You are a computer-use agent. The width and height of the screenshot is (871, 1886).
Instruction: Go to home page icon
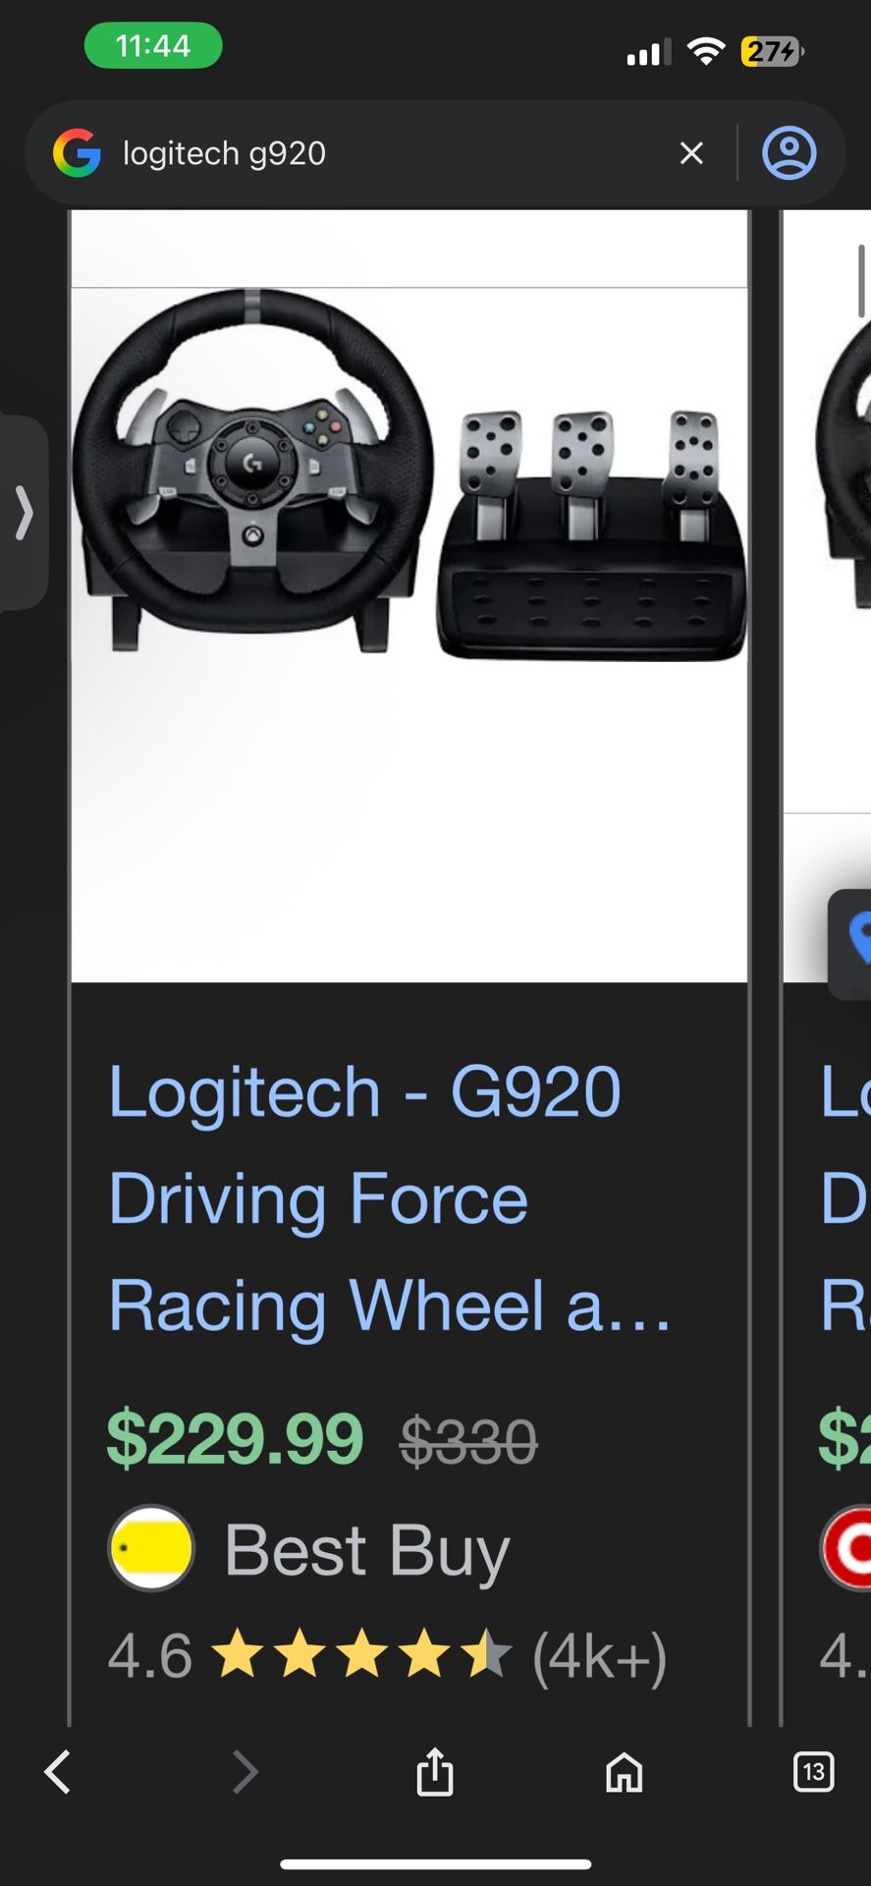(x=624, y=1772)
